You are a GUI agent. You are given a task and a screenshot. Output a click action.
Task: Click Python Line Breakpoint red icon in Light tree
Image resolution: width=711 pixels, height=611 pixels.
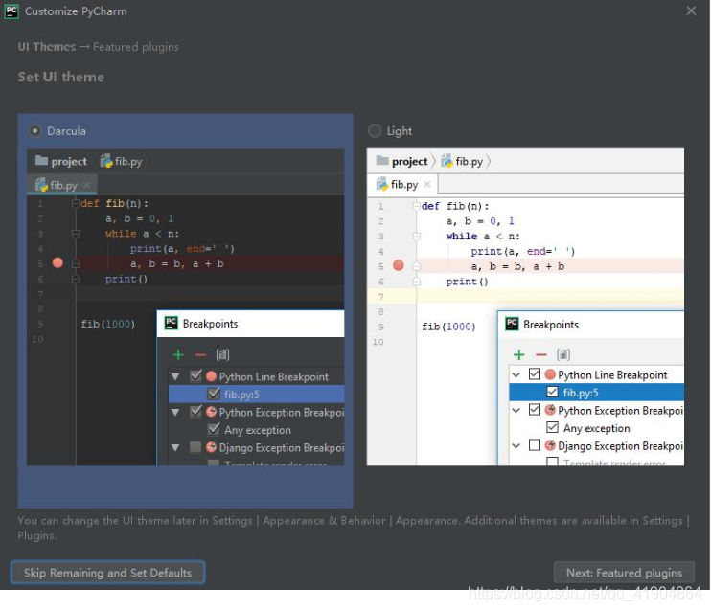(550, 374)
